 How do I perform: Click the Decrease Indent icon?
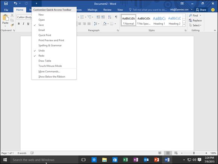(x=98, y=17)
